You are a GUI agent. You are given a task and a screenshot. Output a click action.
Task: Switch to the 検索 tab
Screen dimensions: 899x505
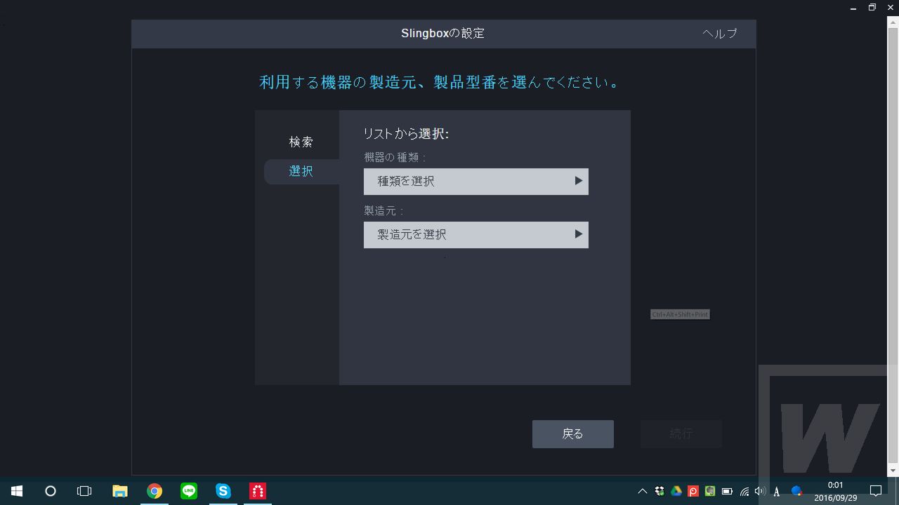click(301, 142)
